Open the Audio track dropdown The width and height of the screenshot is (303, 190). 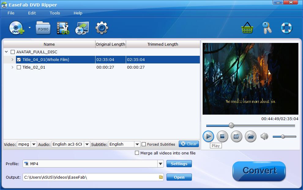[x=87, y=144]
